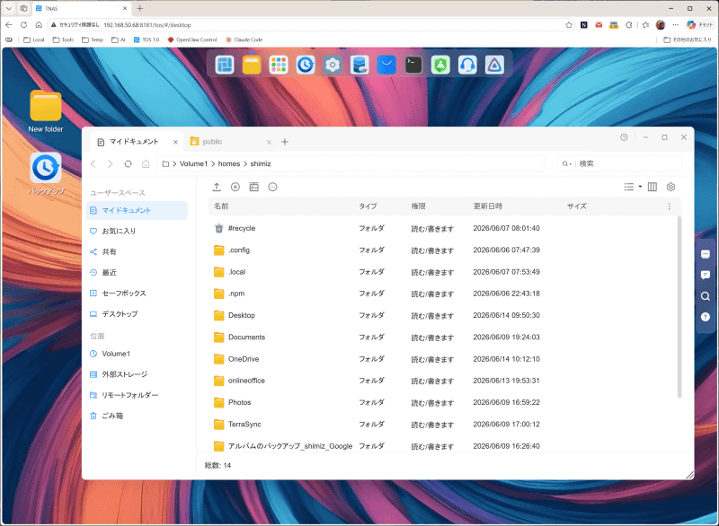
Task: Open the blue App Center bag icon
Action: click(x=386, y=65)
